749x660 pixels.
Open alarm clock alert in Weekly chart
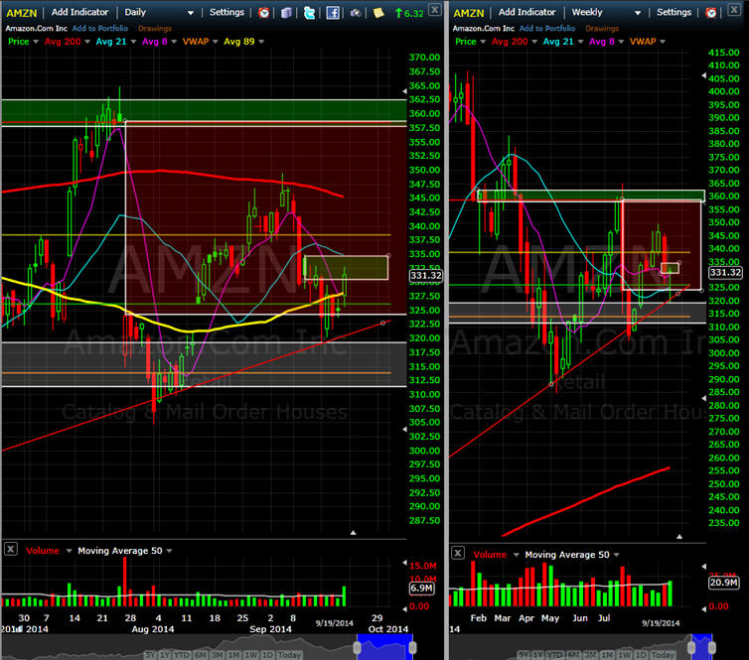(711, 13)
